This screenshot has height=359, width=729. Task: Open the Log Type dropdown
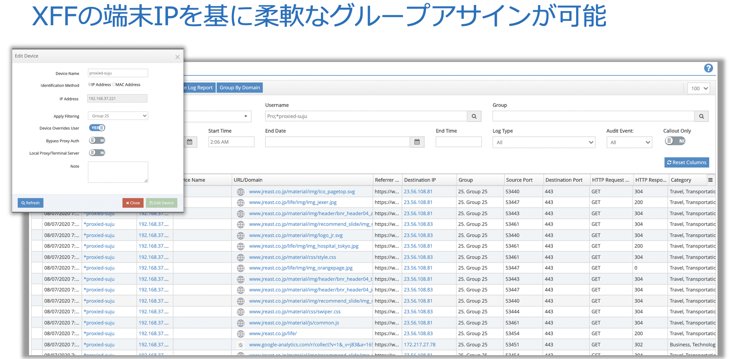[544, 142]
